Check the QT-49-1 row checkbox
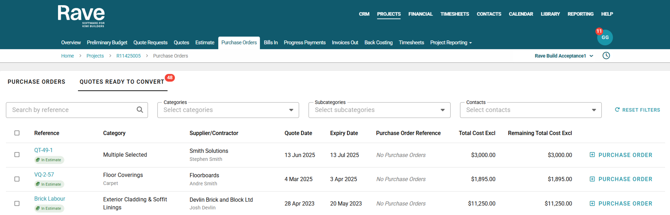The height and width of the screenshot is (215, 670). tap(17, 155)
